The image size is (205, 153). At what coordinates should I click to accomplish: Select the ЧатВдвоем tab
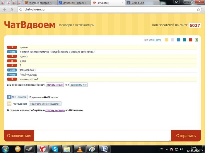point(108,3)
